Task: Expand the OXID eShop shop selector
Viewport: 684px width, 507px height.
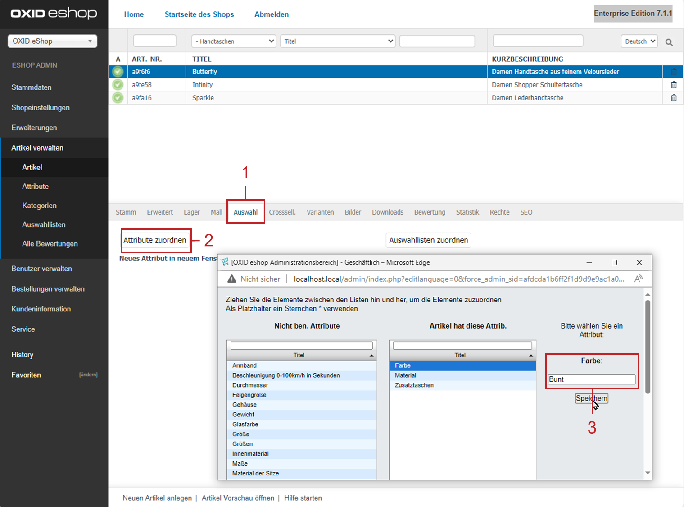Action: pyautogui.click(x=52, y=41)
